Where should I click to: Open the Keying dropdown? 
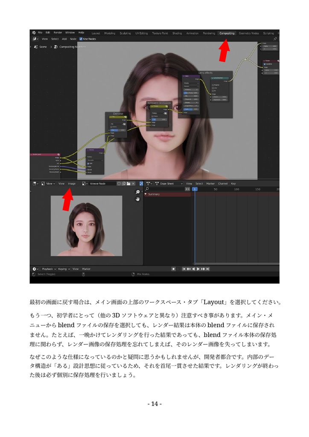(64, 269)
